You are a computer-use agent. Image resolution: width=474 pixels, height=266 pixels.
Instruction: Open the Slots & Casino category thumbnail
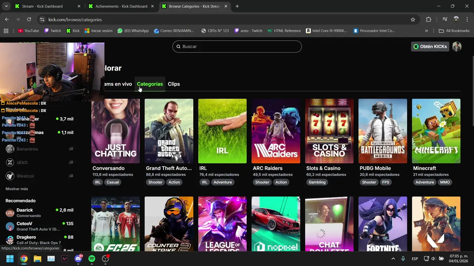tap(329, 131)
